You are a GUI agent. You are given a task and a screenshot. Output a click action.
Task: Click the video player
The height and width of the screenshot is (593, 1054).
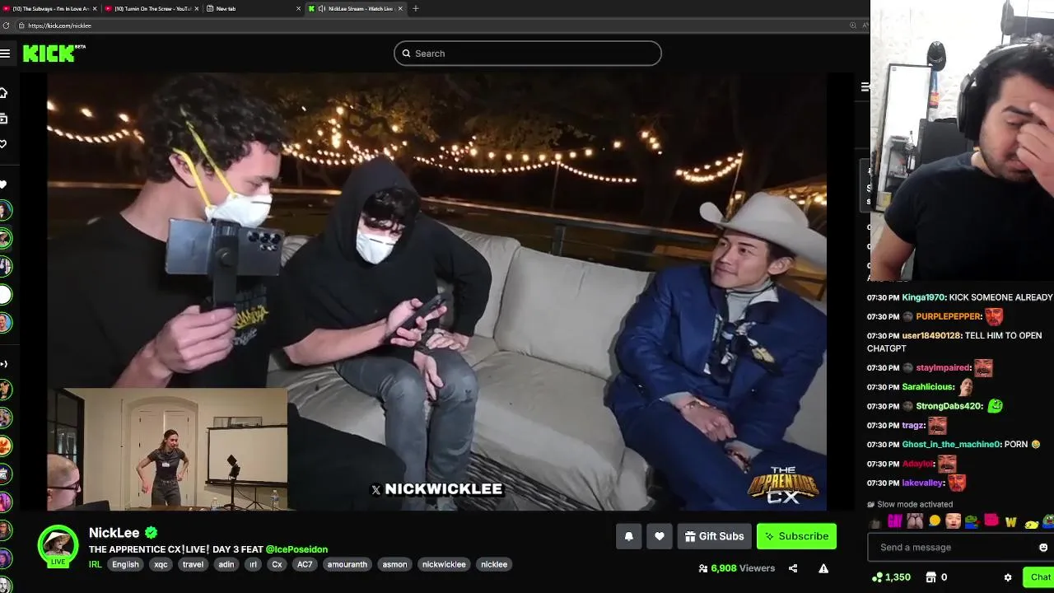click(436, 292)
